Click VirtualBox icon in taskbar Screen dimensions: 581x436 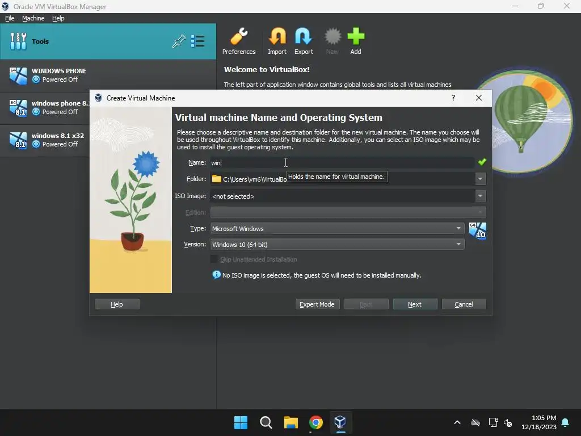pyautogui.click(x=340, y=422)
